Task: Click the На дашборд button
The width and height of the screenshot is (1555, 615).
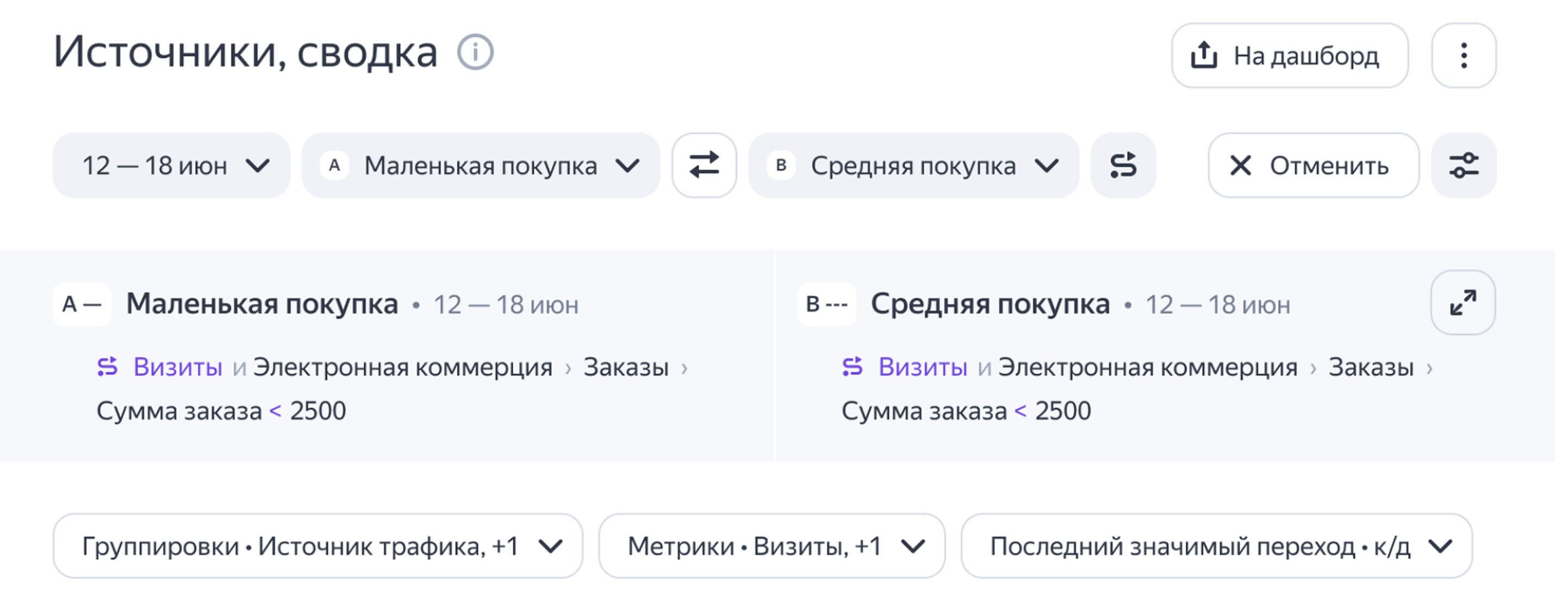Action: [1290, 54]
